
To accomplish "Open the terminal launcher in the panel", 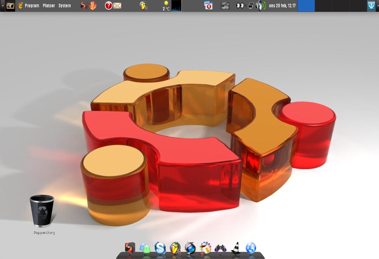I will [x=225, y=6].
